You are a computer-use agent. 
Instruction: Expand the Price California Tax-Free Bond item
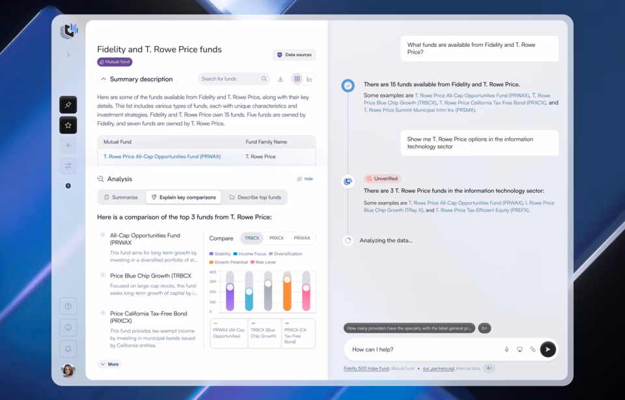click(102, 313)
